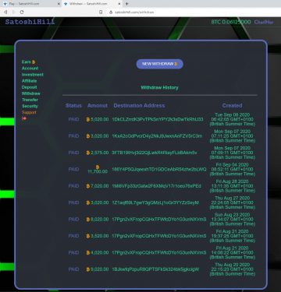This screenshot has width=281, height=292.
Task: Open the Investment sidebar link
Action: point(33,75)
